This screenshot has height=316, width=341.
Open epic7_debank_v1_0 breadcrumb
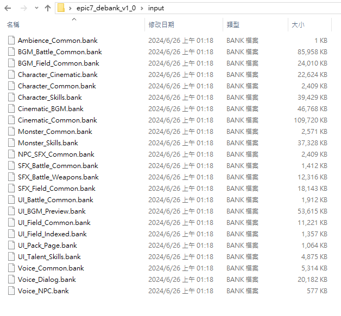click(106, 8)
